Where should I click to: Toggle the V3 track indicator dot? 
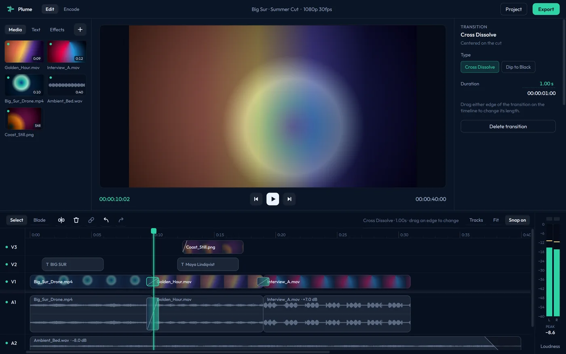pos(6,247)
